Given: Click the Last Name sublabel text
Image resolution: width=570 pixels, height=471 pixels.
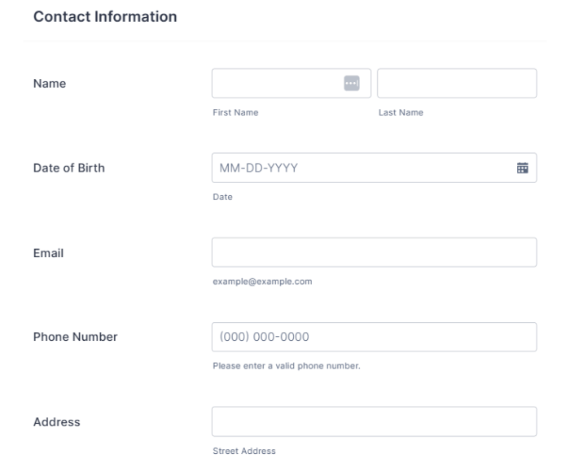Looking at the screenshot, I should point(401,112).
